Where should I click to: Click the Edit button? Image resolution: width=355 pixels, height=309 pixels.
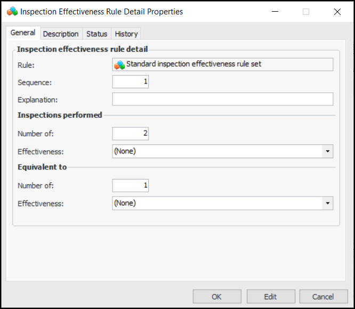pos(270,297)
